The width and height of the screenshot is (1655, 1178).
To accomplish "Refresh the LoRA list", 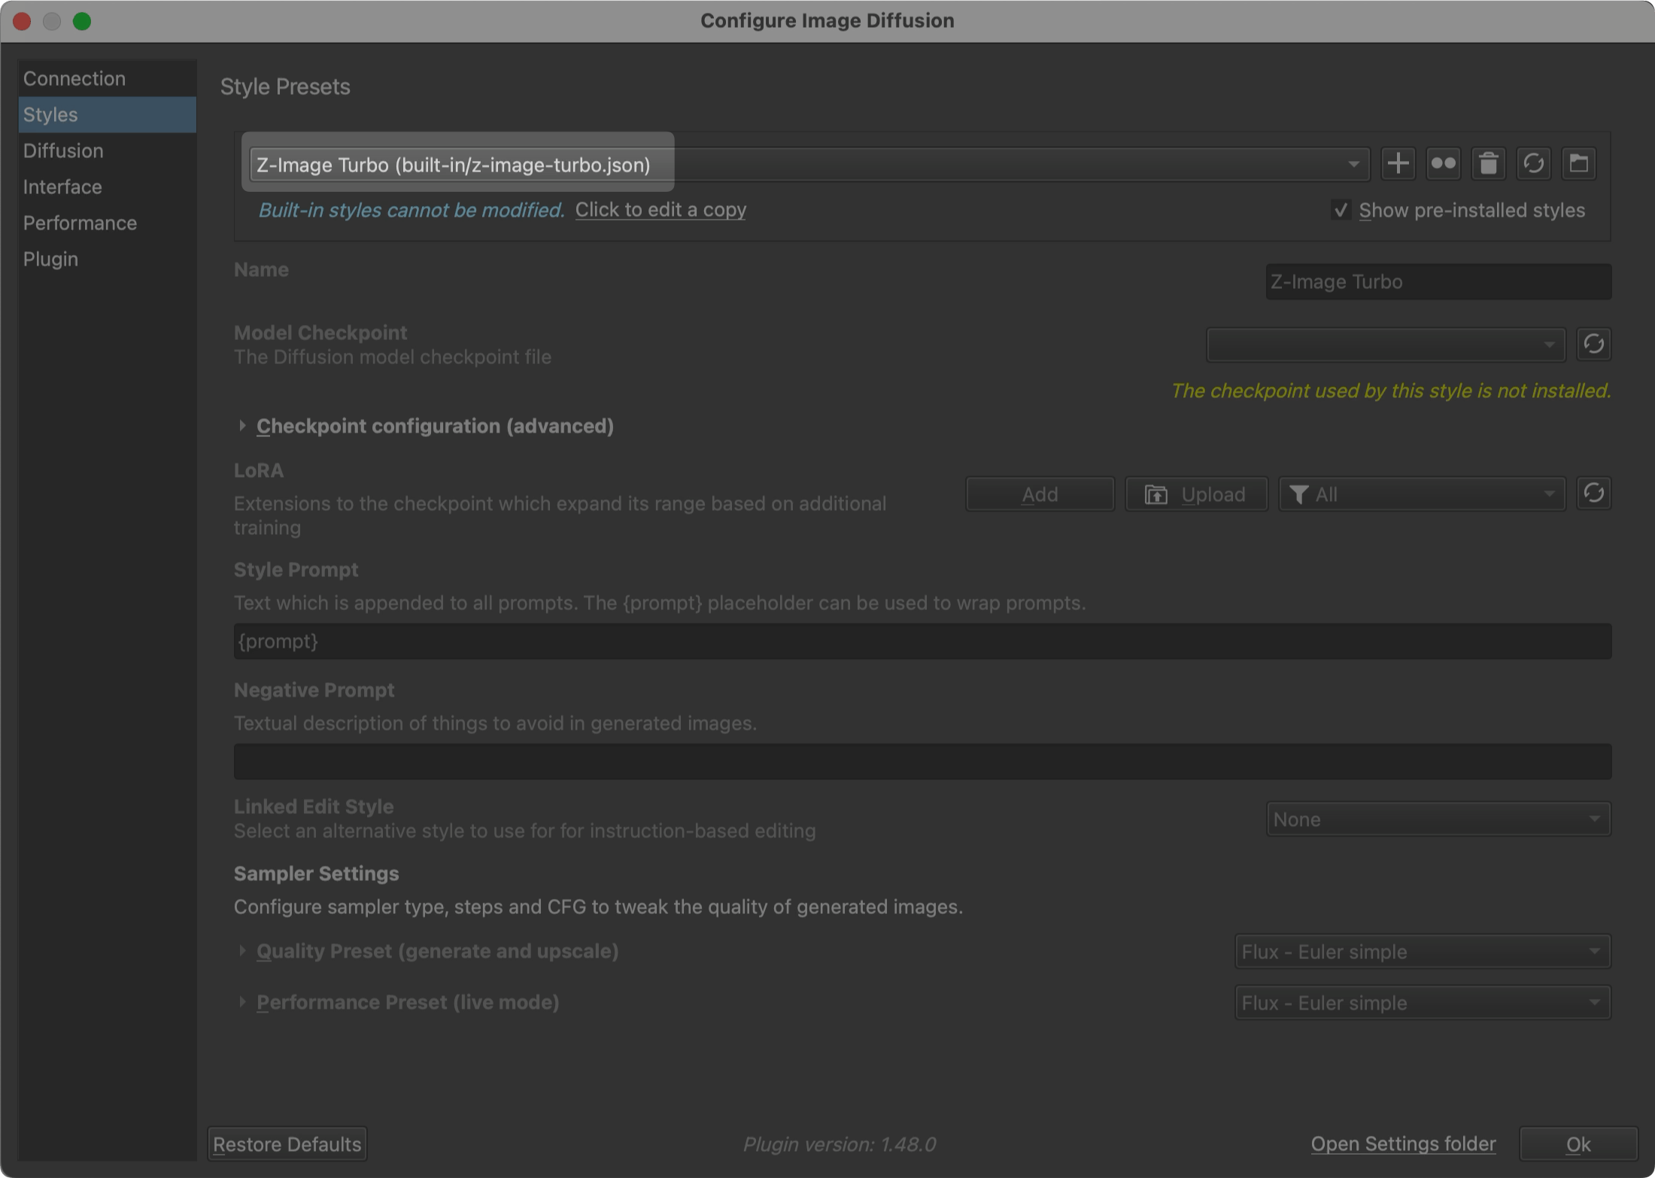I will 1594,493.
